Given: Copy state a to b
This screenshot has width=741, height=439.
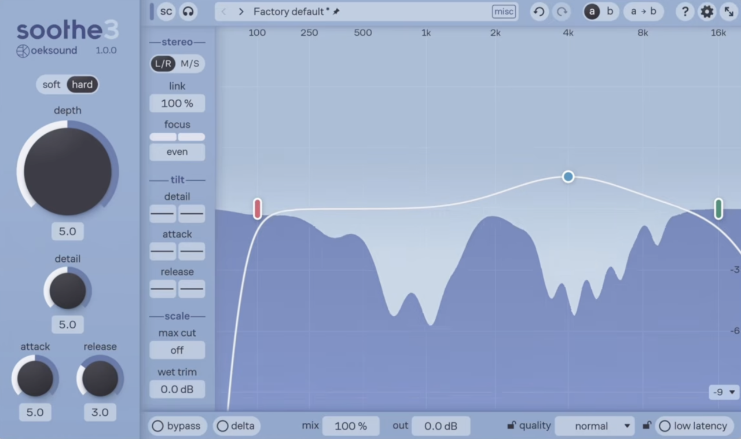Looking at the screenshot, I should click(x=643, y=12).
